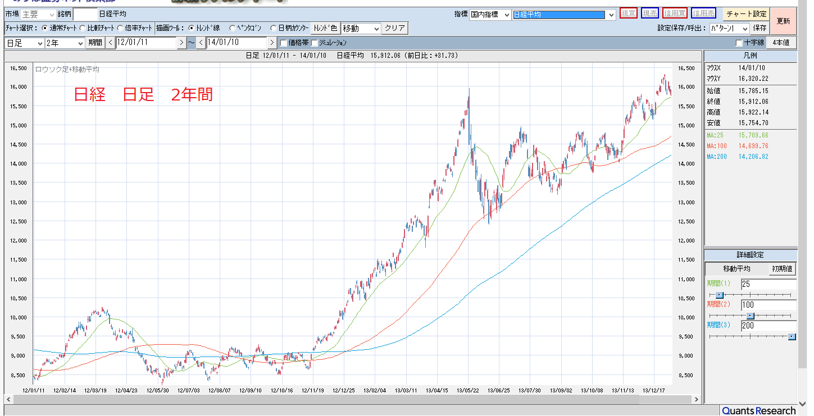
Task: Click the 更新 refresh button
Action: [x=783, y=21]
